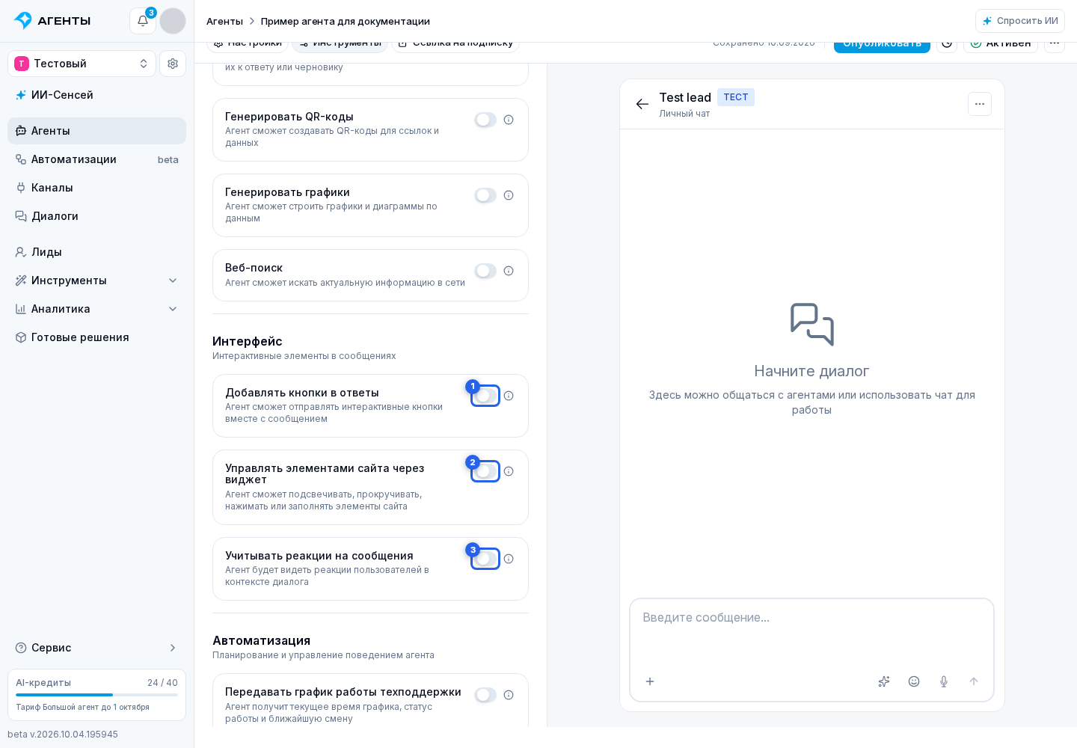Toggle Добавлять кнопки в ответы switch
1077x748 pixels.
pyautogui.click(x=485, y=396)
